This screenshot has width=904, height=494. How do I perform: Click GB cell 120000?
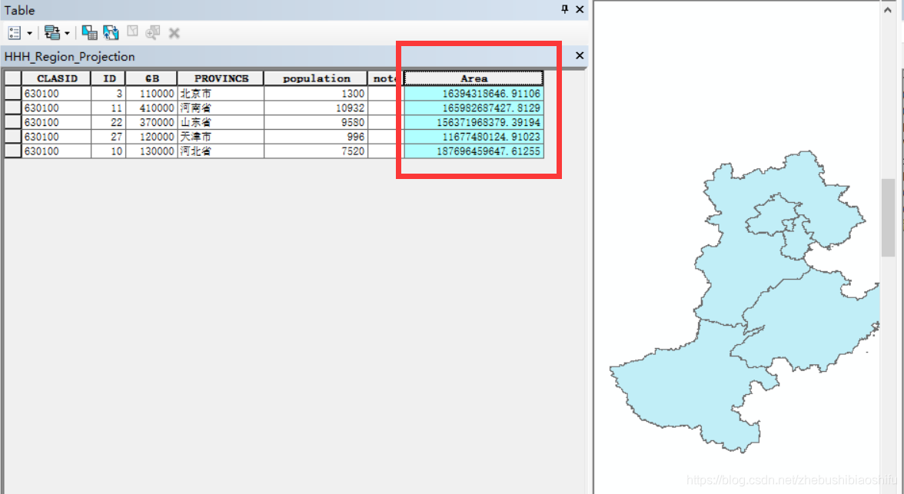tap(151, 137)
